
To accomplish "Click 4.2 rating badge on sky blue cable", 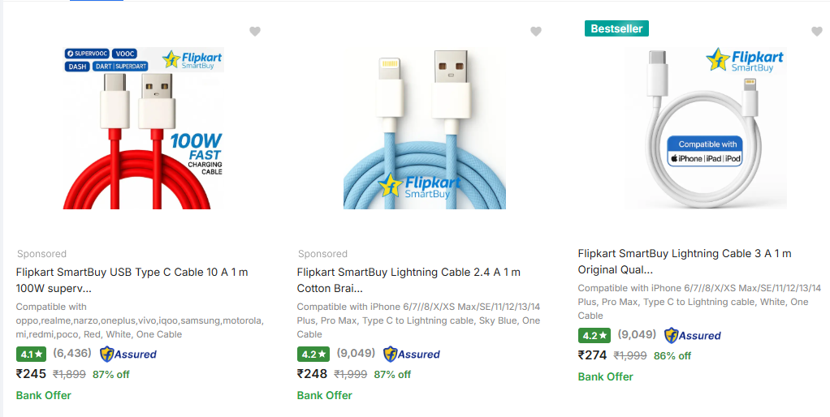I will point(313,354).
